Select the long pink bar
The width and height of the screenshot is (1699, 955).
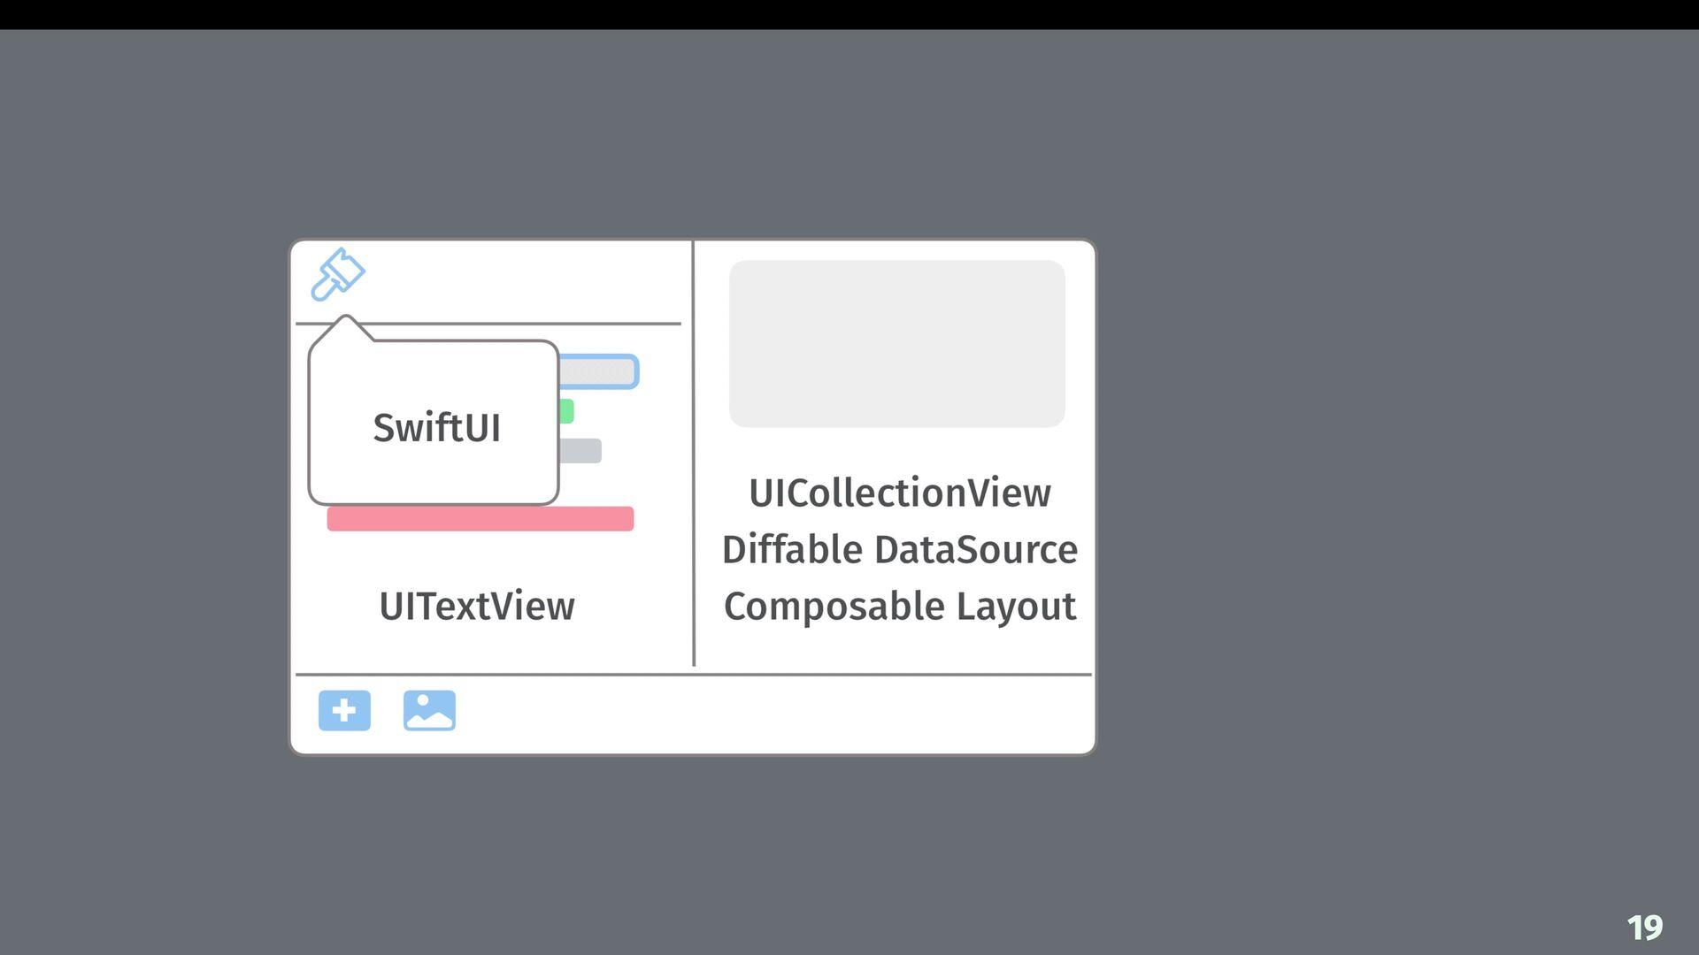[480, 519]
